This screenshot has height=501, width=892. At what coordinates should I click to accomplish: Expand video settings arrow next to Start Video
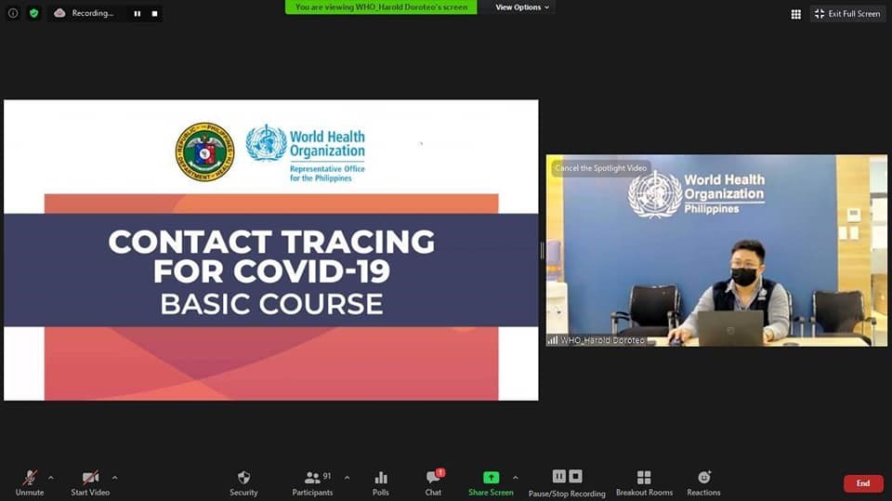pos(115,478)
